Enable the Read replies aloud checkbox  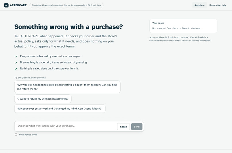16,135
